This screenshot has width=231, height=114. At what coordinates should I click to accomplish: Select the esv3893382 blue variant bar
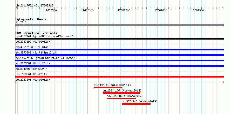(119, 55)
